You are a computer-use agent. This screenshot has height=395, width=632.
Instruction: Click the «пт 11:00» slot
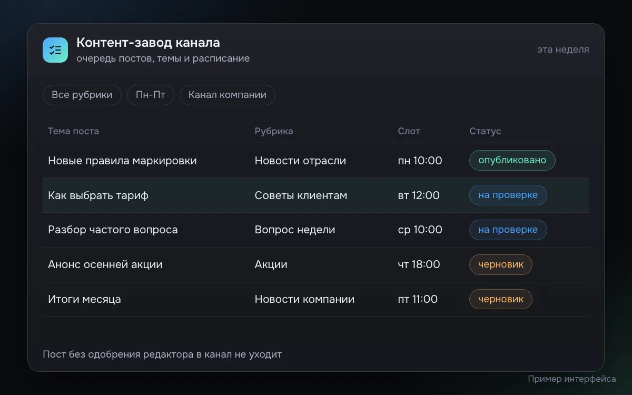click(418, 300)
